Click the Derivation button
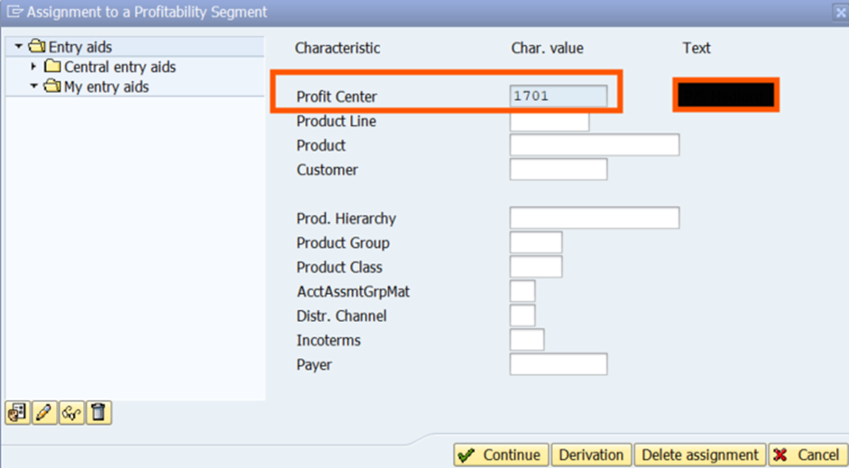 click(x=591, y=455)
